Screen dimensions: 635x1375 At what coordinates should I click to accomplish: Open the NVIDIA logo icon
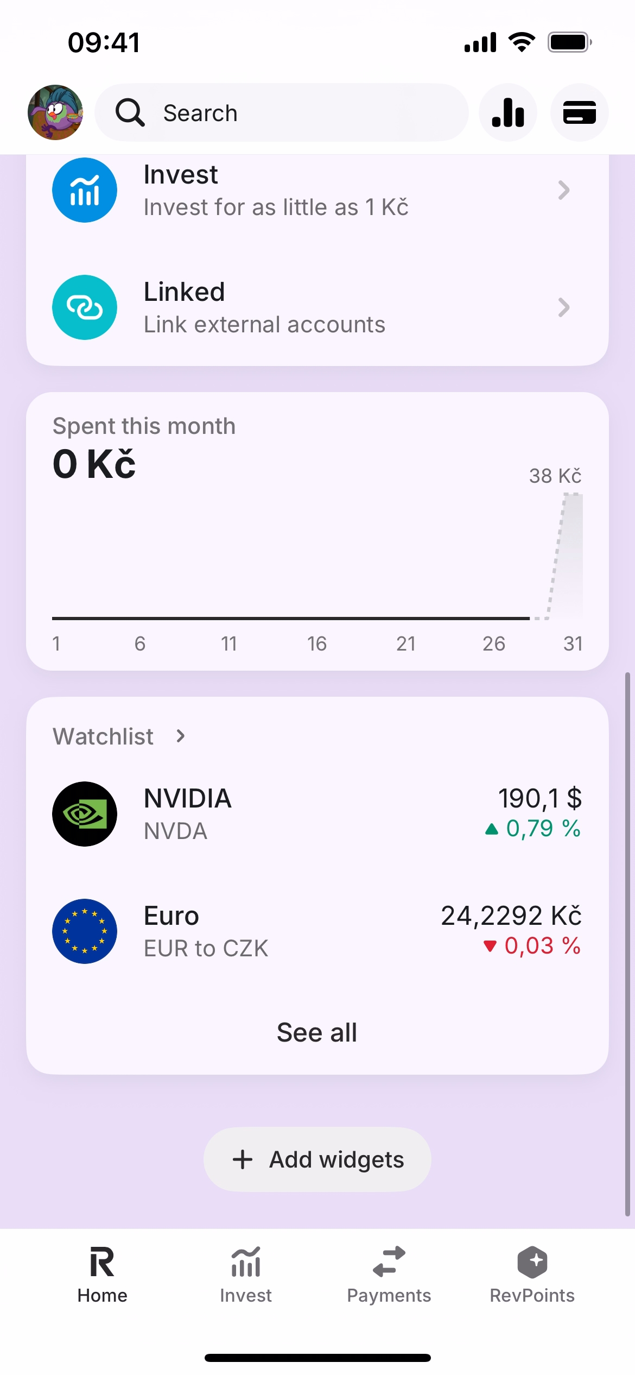[x=85, y=813]
